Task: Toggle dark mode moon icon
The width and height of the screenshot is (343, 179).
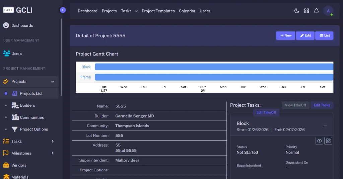Action: [297, 11]
